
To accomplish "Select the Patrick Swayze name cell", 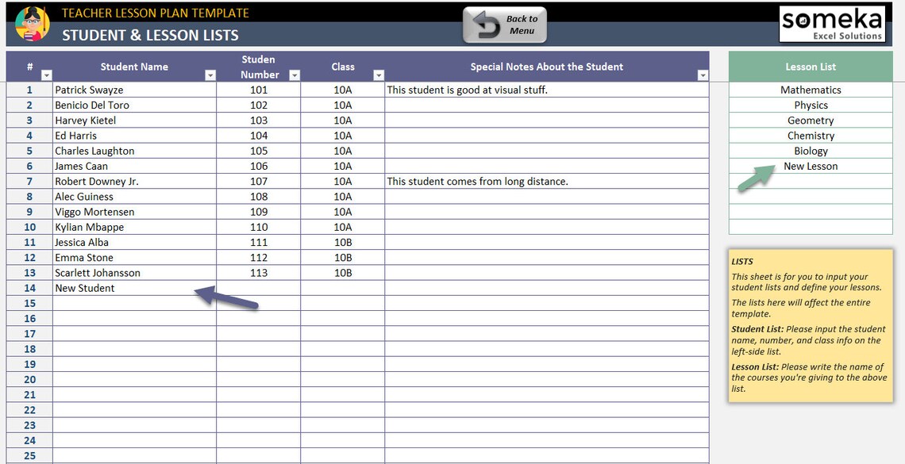I will (134, 90).
